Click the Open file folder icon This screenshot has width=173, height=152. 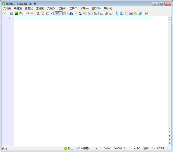click(x=12, y=13)
